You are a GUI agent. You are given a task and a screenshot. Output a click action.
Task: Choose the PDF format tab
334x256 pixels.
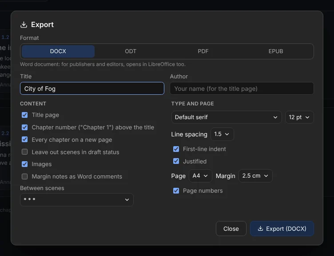click(x=203, y=51)
